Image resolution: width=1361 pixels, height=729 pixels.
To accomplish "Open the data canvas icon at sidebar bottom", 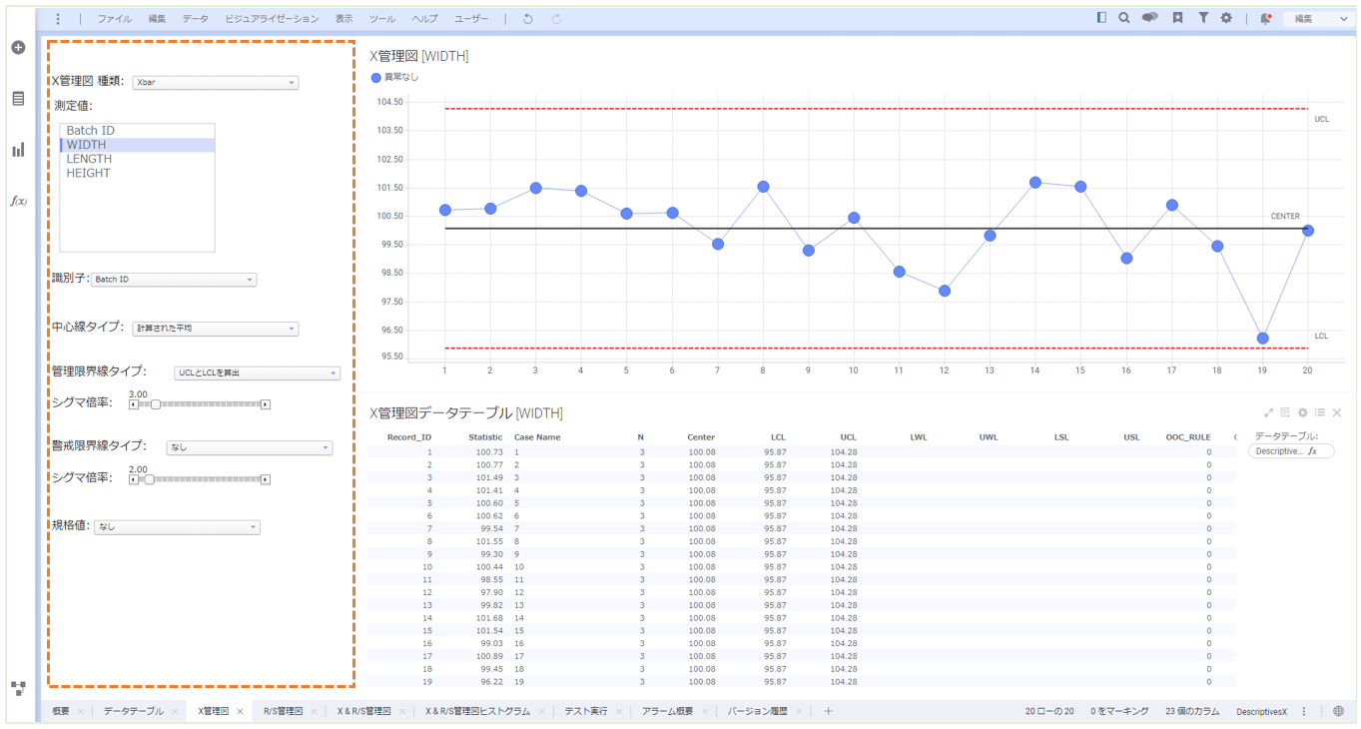I will [18, 688].
